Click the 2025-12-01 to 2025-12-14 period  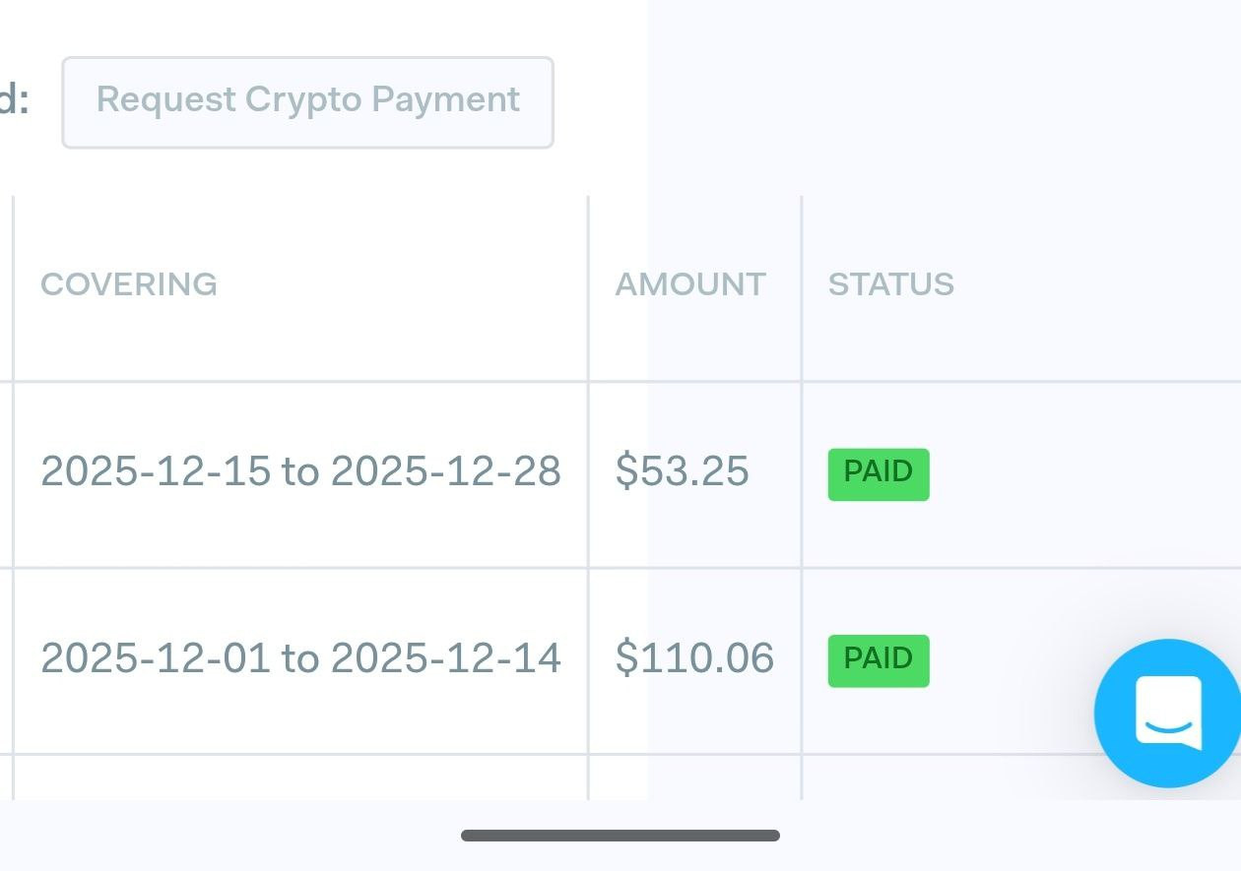[x=300, y=658]
